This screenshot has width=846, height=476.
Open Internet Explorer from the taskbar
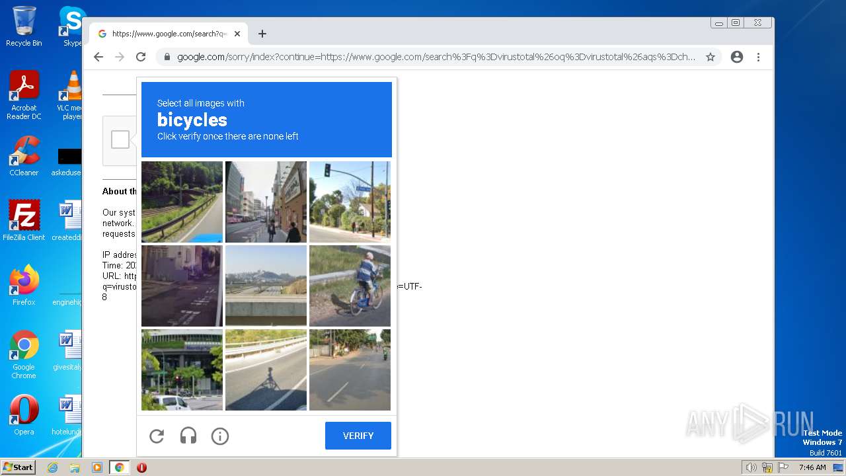pyautogui.click(x=53, y=467)
